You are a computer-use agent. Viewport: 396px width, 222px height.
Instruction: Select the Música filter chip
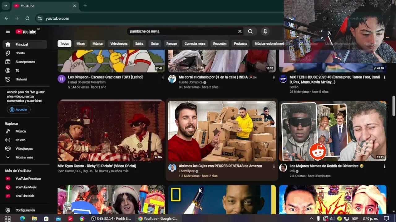pos(97,43)
